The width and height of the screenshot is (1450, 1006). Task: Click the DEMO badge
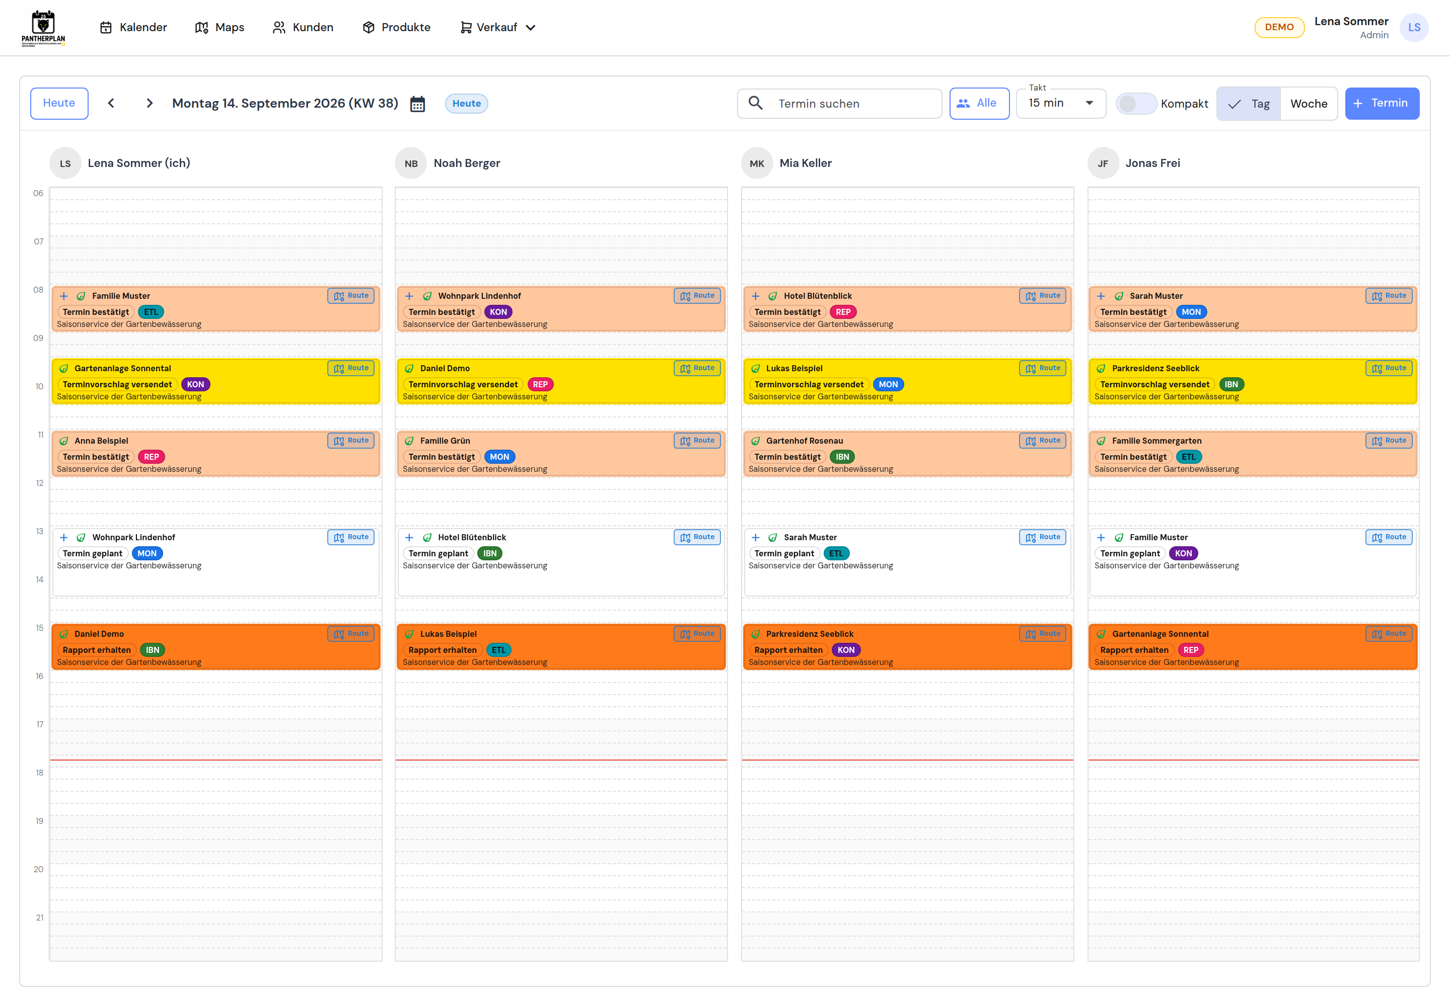1279,27
